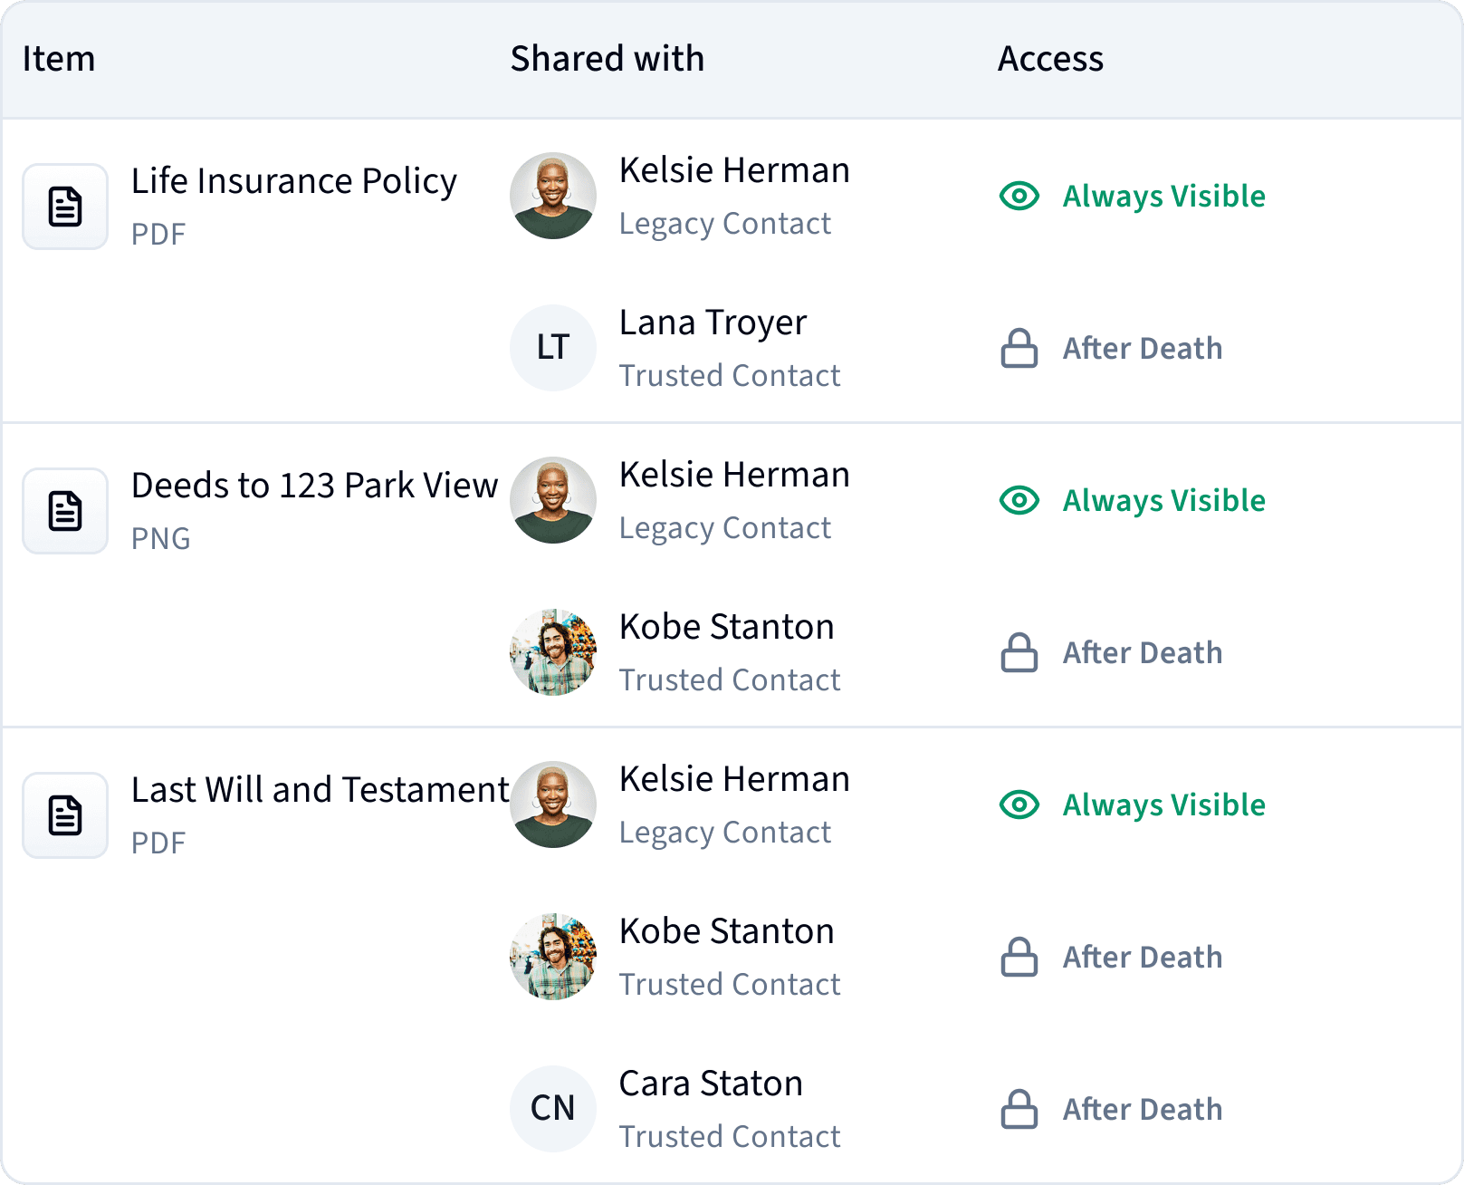The height and width of the screenshot is (1185, 1464).
Task: Click Kobe Stanton's photo in the Deeds row
Action: click(x=553, y=652)
